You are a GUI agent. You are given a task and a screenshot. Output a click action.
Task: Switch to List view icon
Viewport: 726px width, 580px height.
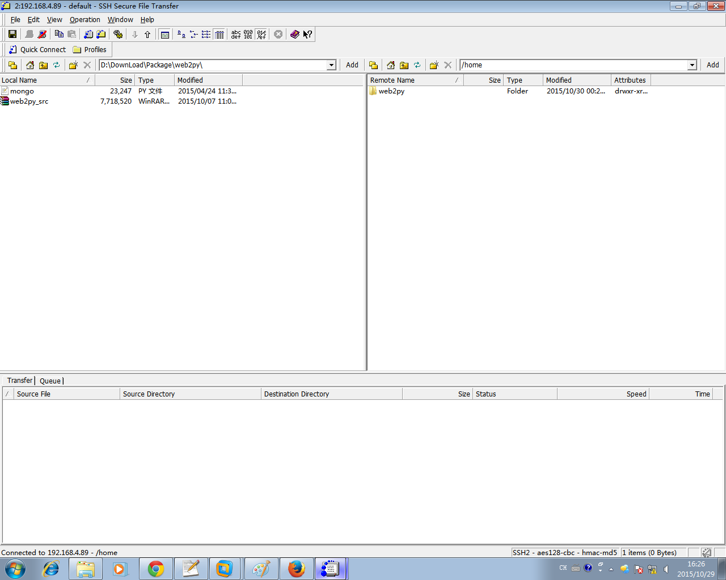[x=206, y=35]
